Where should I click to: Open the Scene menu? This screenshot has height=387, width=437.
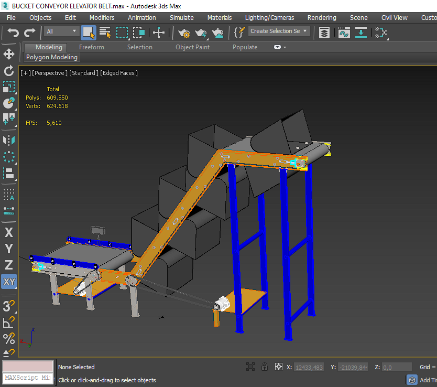pyautogui.click(x=359, y=17)
